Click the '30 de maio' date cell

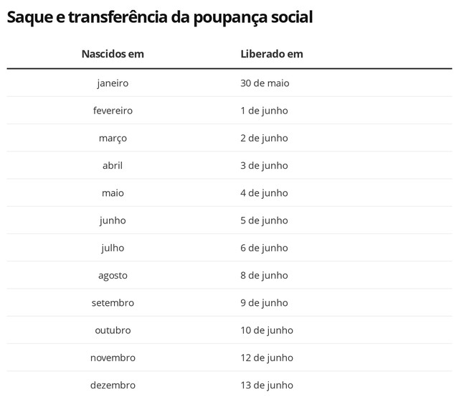coord(265,83)
